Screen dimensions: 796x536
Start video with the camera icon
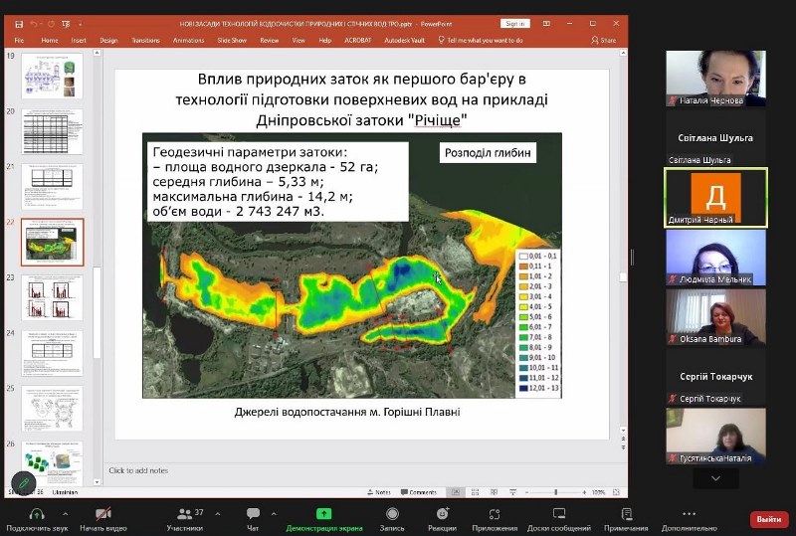click(x=102, y=514)
